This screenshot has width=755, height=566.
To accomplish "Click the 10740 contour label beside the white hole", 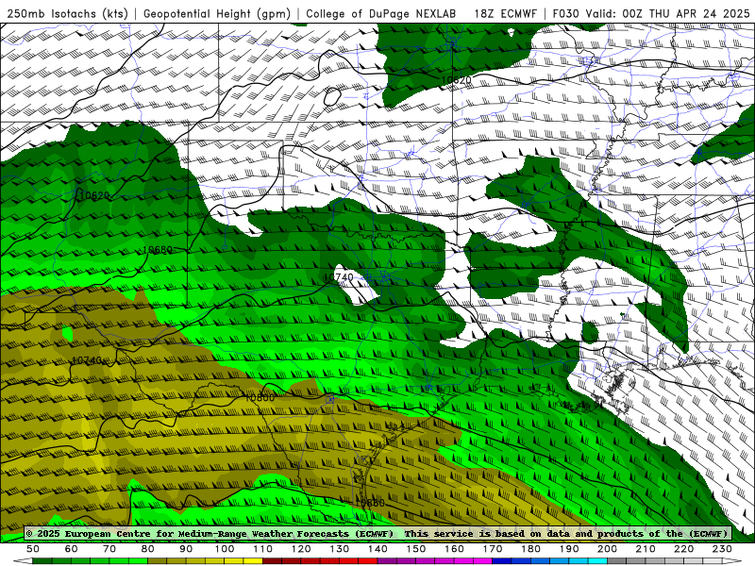I will point(338,277).
